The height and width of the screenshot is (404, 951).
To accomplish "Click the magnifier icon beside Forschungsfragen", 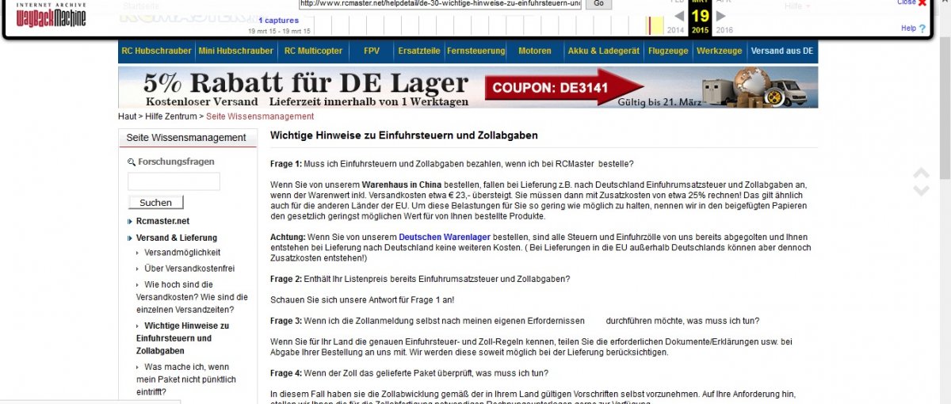I will [132, 162].
